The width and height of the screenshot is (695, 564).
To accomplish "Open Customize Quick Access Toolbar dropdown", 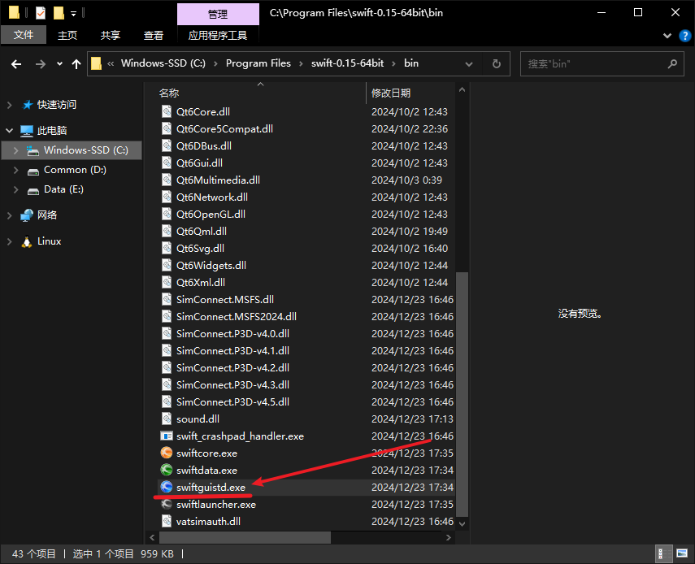I will point(74,14).
